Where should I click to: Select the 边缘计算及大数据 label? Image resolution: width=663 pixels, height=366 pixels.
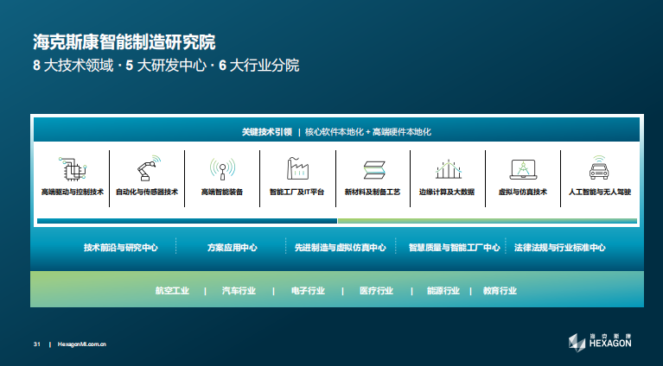[x=447, y=192]
